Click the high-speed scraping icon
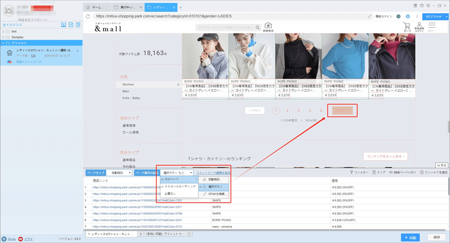450x243 pixels. point(10,62)
